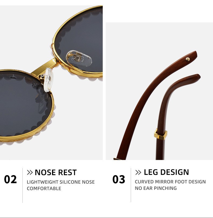Image resolution: width=213 pixels, height=218 pixels.
Task: Select the LEG DESIGN heading
Action: tap(166, 172)
